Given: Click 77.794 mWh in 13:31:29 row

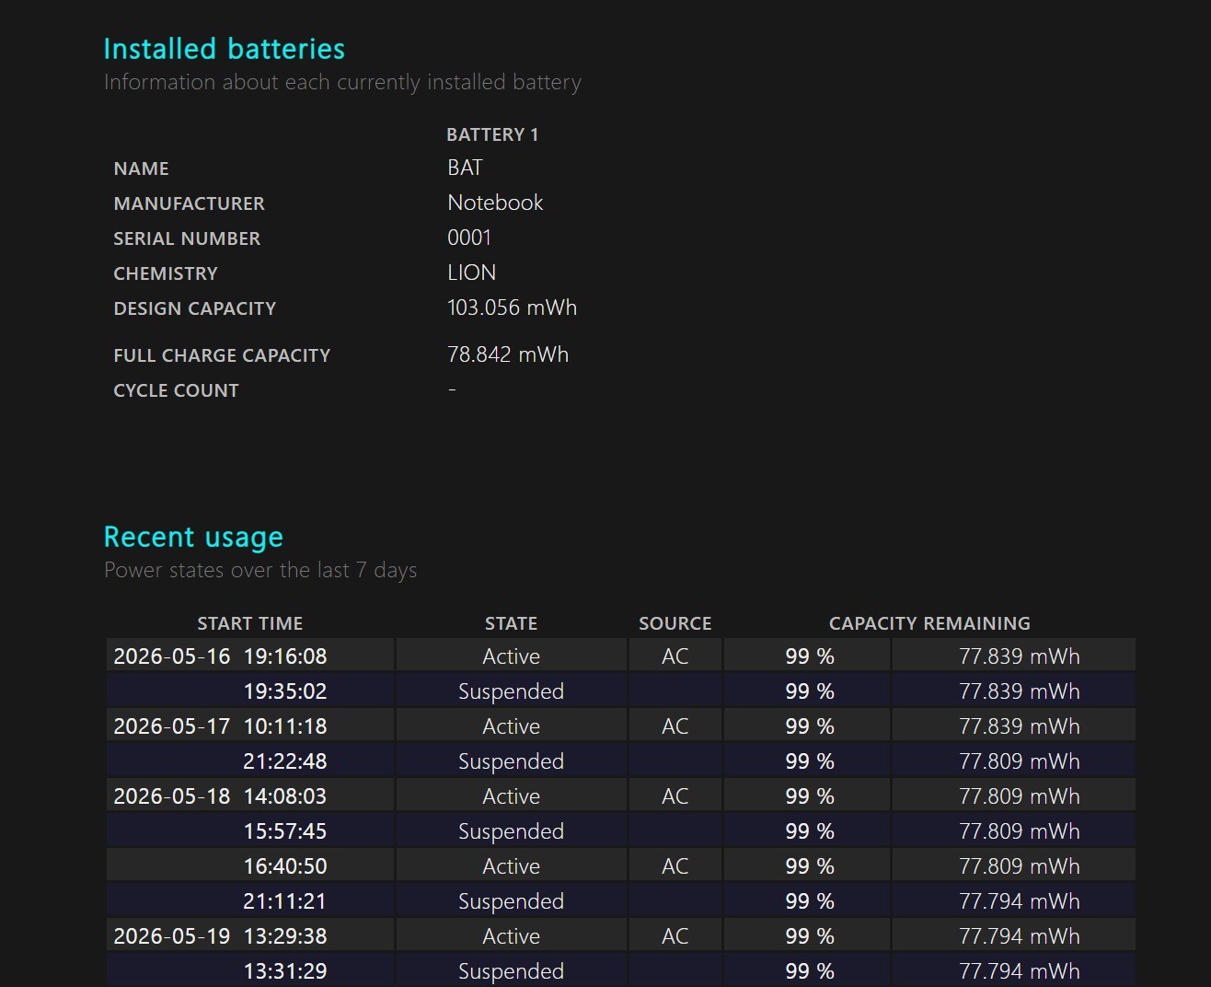Looking at the screenshot, I should [x=1013, y=970].
